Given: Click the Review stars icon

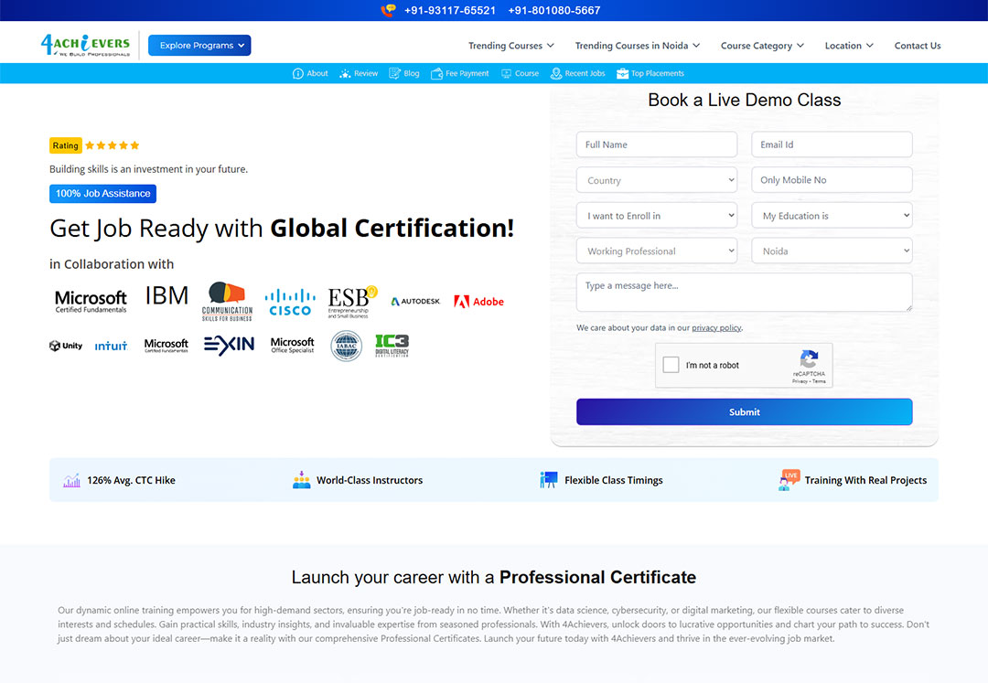Looking at the screenshot, I should click(x=345, y=73).
